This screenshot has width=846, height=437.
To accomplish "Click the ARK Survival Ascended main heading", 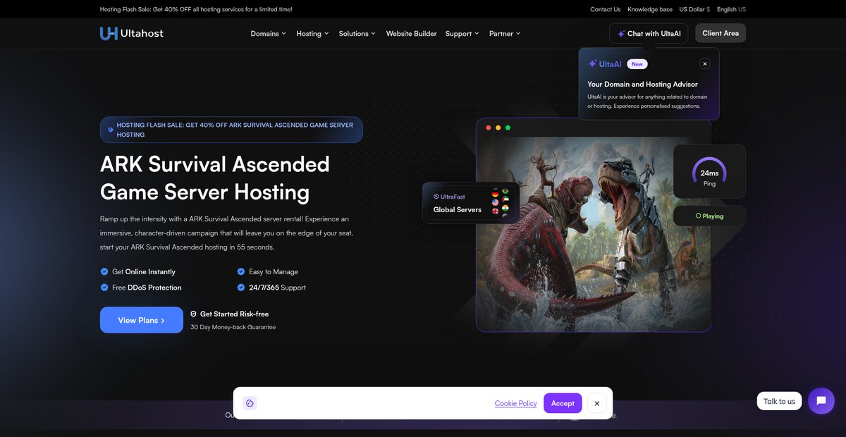I will 215,178.
